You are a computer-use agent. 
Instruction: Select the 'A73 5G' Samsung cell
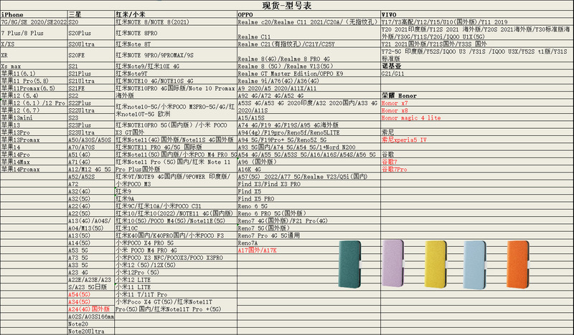(91, 258)
